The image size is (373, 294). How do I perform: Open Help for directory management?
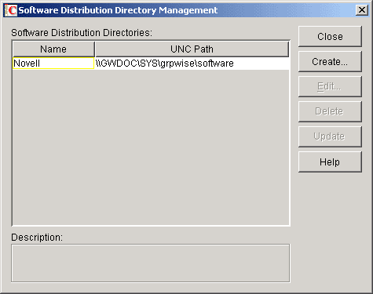[x=330, y=162]
